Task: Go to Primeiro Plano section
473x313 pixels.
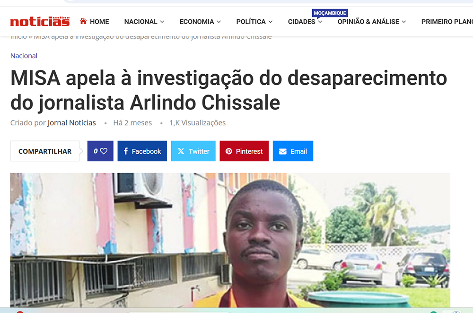Action: pyautogui.click(x=447, y=22)
